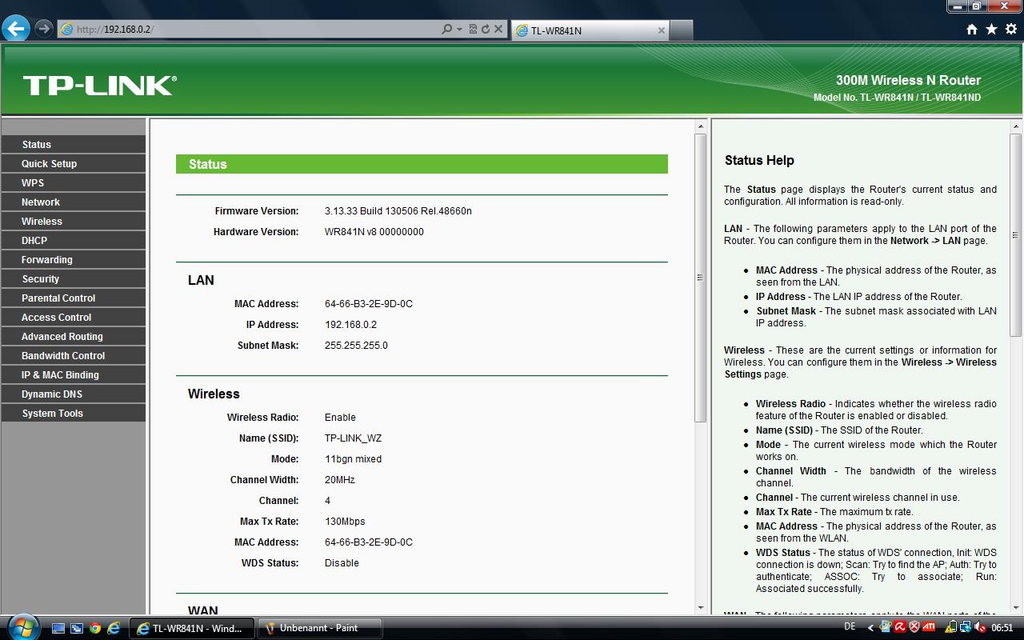
Task: Click the battery warning tray icon
Action: (950, 626)
